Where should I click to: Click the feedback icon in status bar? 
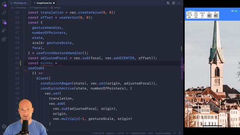click(175, 133)
